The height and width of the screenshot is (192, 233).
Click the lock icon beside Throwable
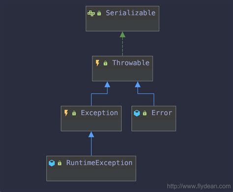pos(105,63)
